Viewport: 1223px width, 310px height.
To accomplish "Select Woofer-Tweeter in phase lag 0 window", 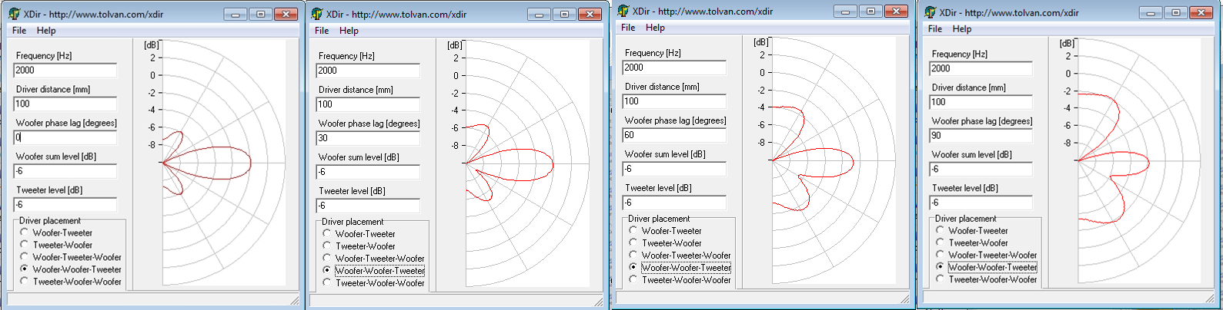I will [56, 232].
